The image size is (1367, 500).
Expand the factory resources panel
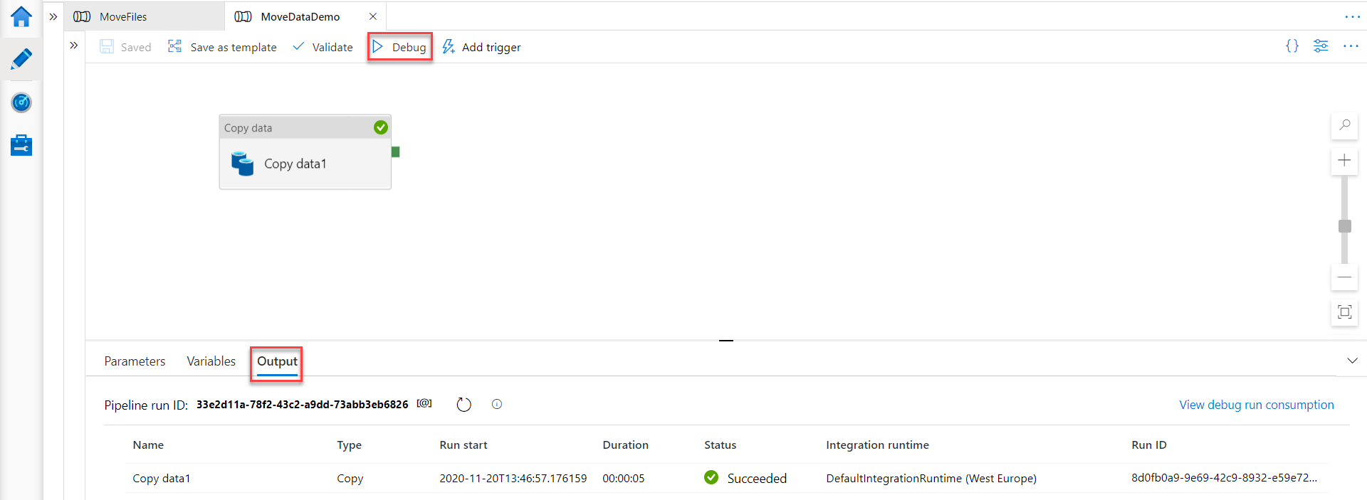pos(74,46)
